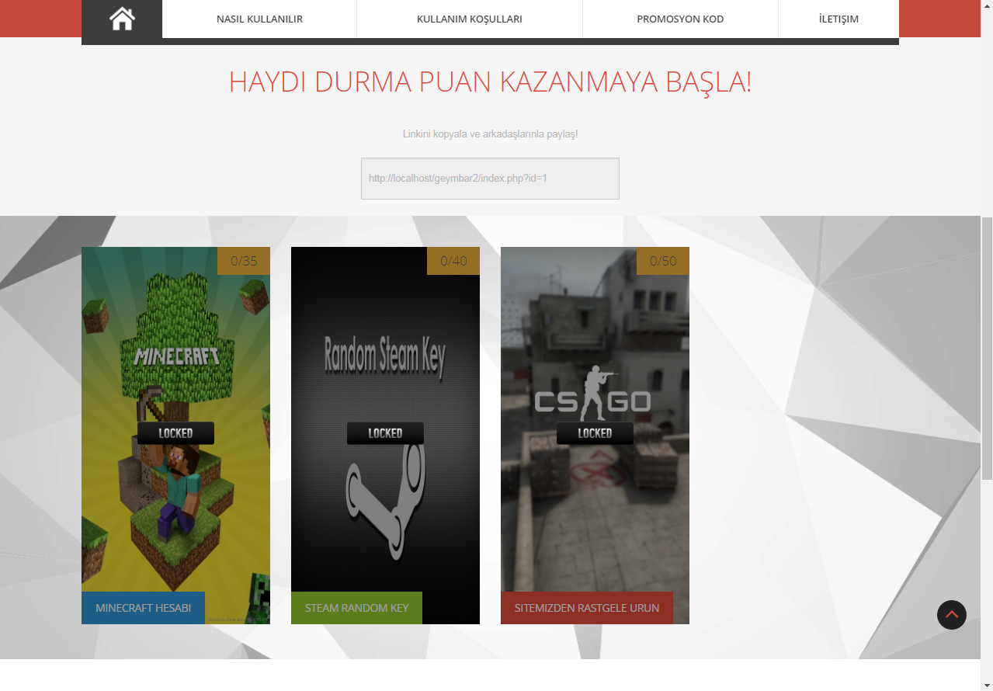Click the 0/40 points badge
Image resolution: width=993 pixels, height=691 pixels.
[453, 261]
